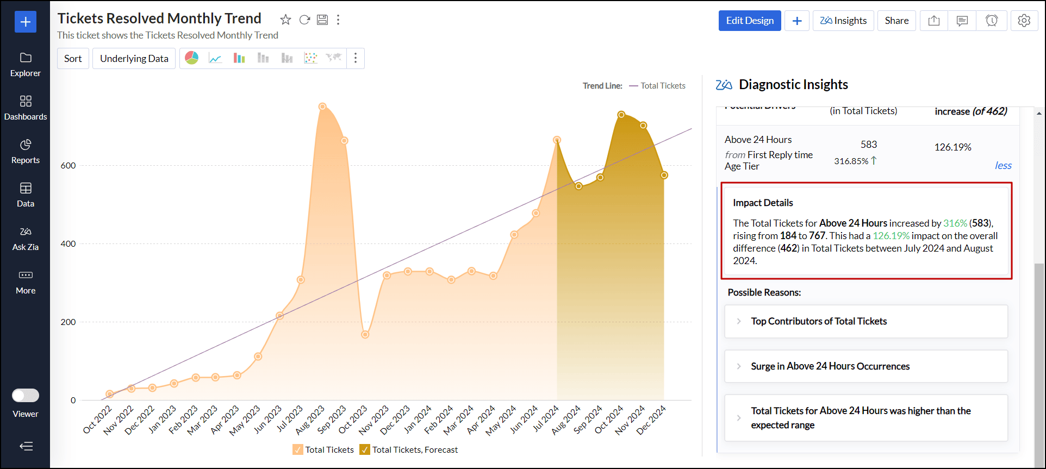Refresh the report using reload icon
Image resolution: width=1046 pixels, height=469 pixels.
tap(304, 20)
